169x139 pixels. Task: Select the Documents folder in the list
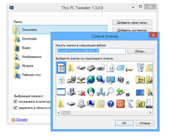tap(60, 30)
